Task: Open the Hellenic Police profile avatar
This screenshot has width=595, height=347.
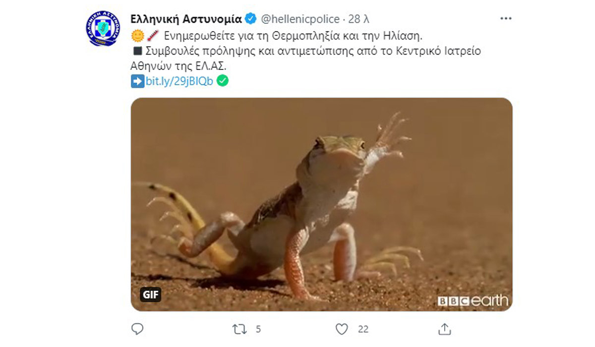Action: [x=103, y=29]
